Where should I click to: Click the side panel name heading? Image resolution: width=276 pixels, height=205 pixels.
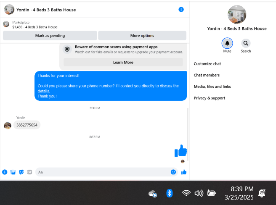[x=237, y=29]
